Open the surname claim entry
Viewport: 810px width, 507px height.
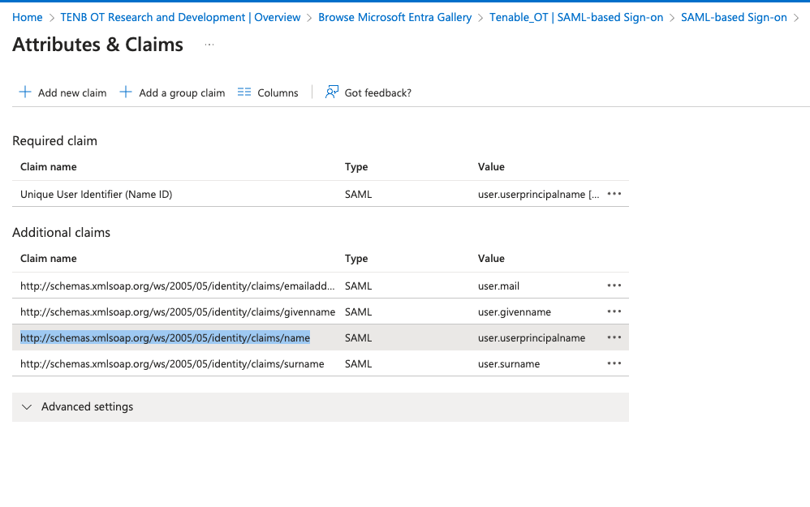click(172, 363)
